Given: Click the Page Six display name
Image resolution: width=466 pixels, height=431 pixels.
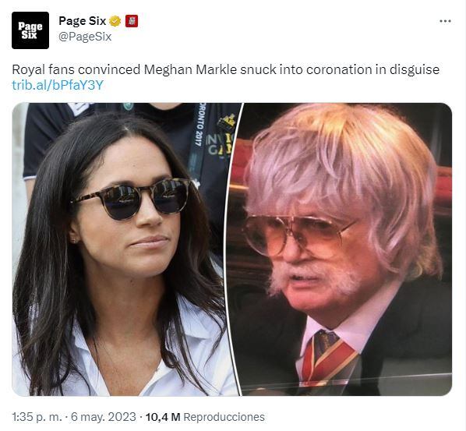Looking at the screenshot, I should 83,21.
